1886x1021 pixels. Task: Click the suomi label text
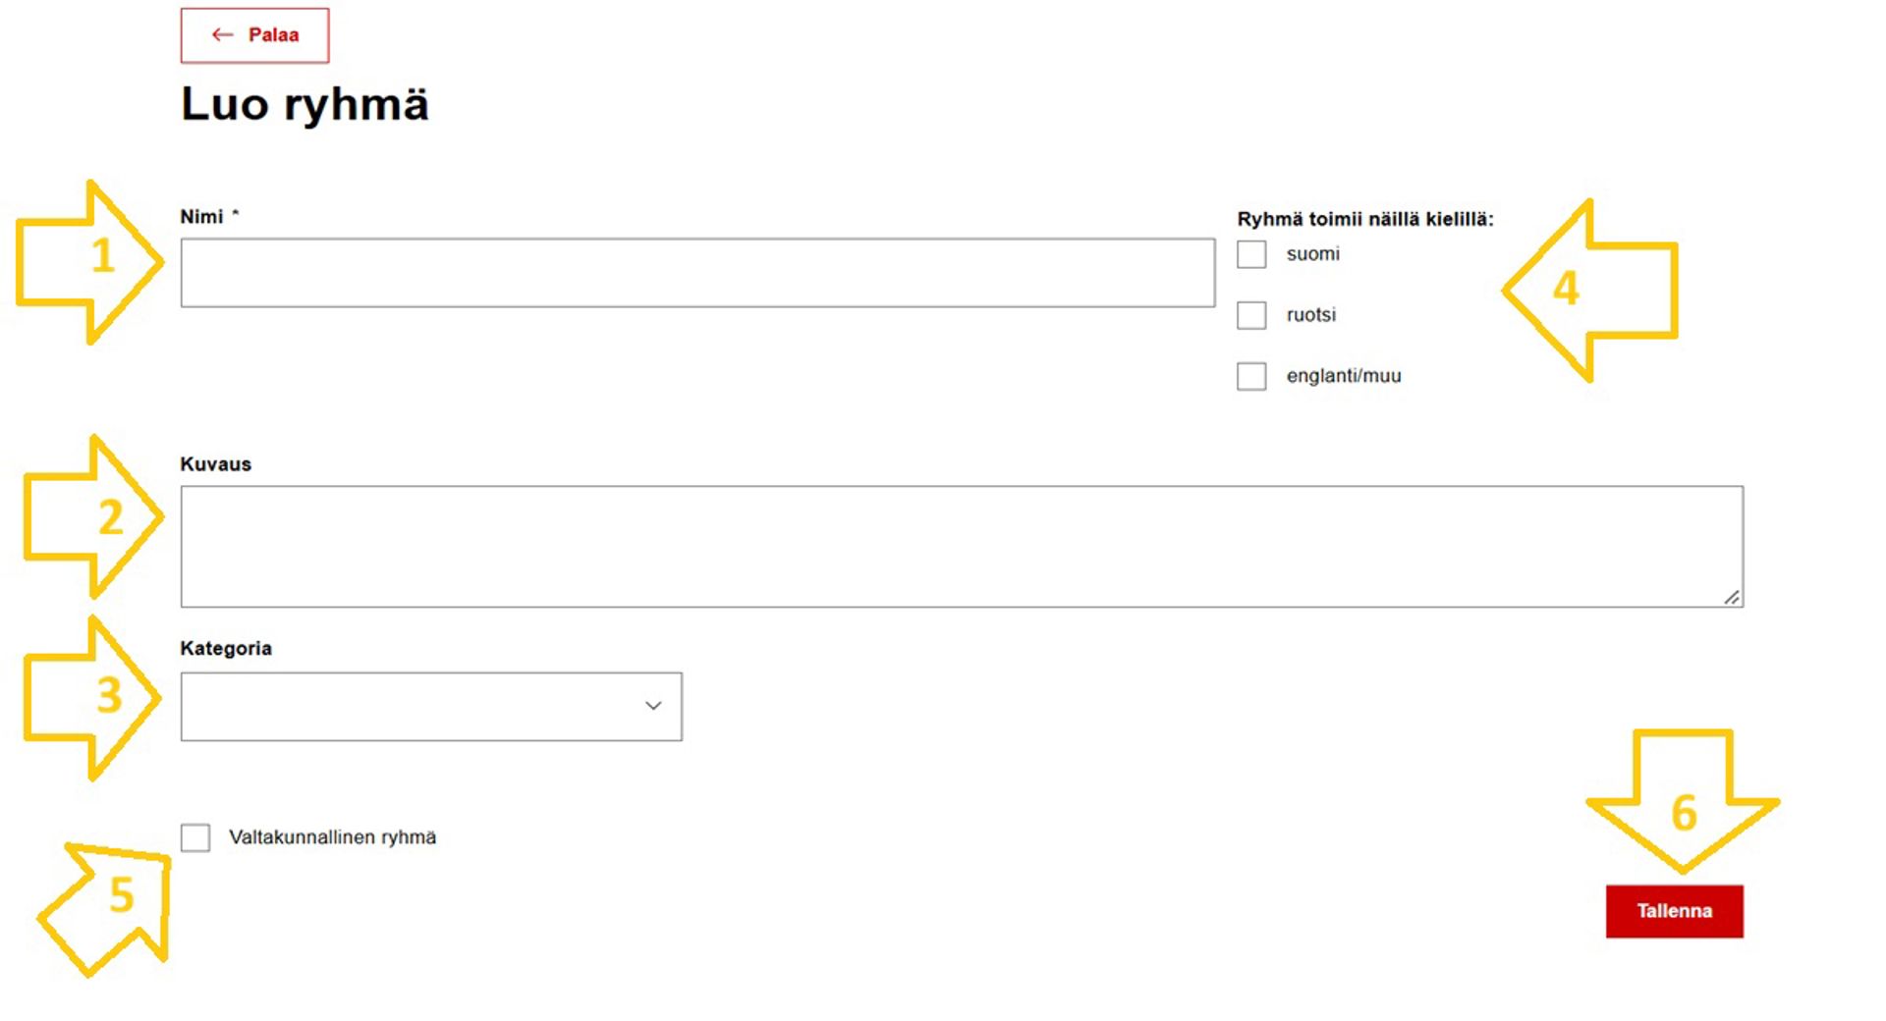click(x=1313, y=254)
